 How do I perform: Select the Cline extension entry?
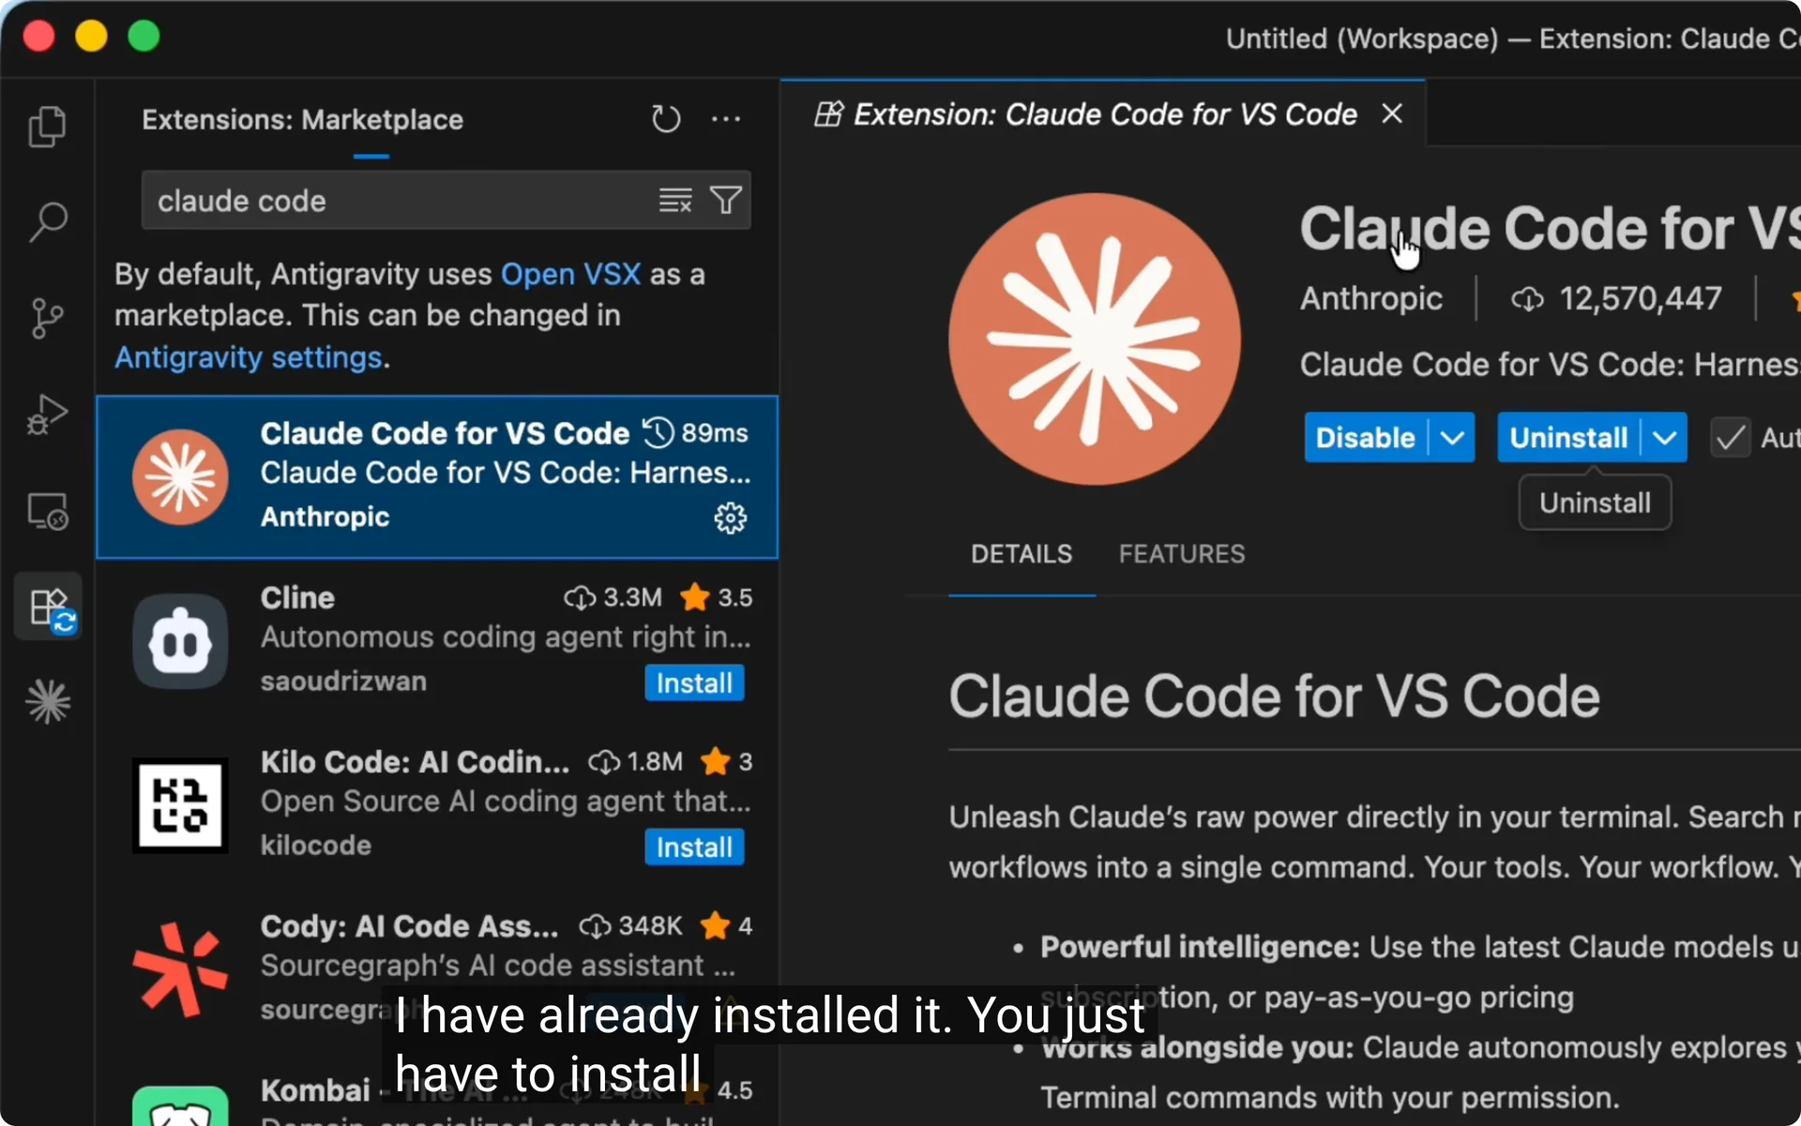(437, 641)
